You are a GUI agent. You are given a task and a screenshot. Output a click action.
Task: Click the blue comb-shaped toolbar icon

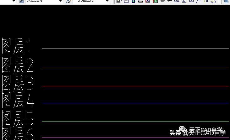click(177, 1)
